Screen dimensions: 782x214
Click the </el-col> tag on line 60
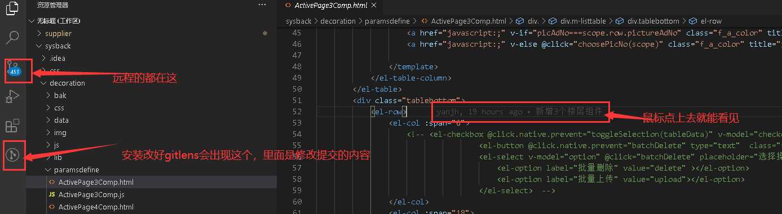click(x=409, y=202)
